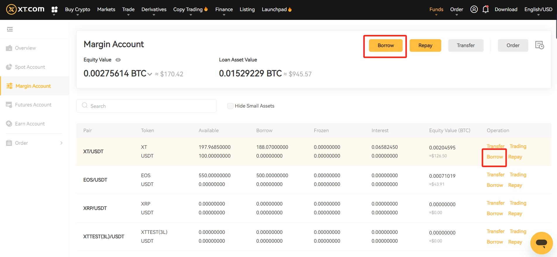The height and width of the screenshot is (257, 557).
Task: Click the 0.01529229 BTC loan asset value
Action: pos(250,73)
